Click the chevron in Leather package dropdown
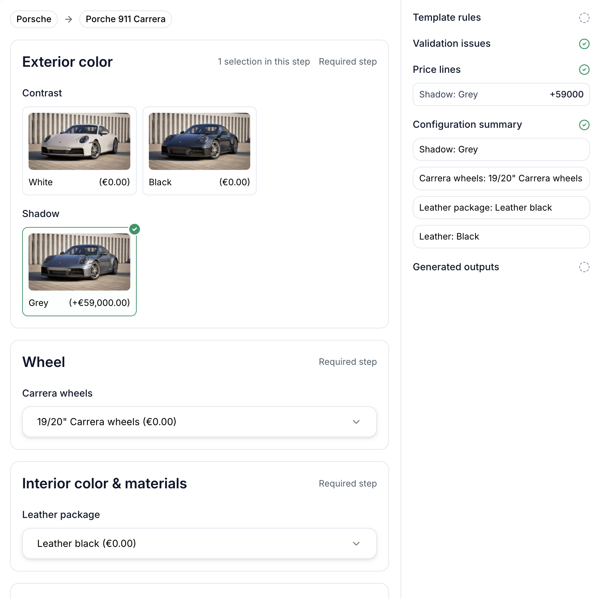This screenshot has height=599, width=599. point(356,543)
